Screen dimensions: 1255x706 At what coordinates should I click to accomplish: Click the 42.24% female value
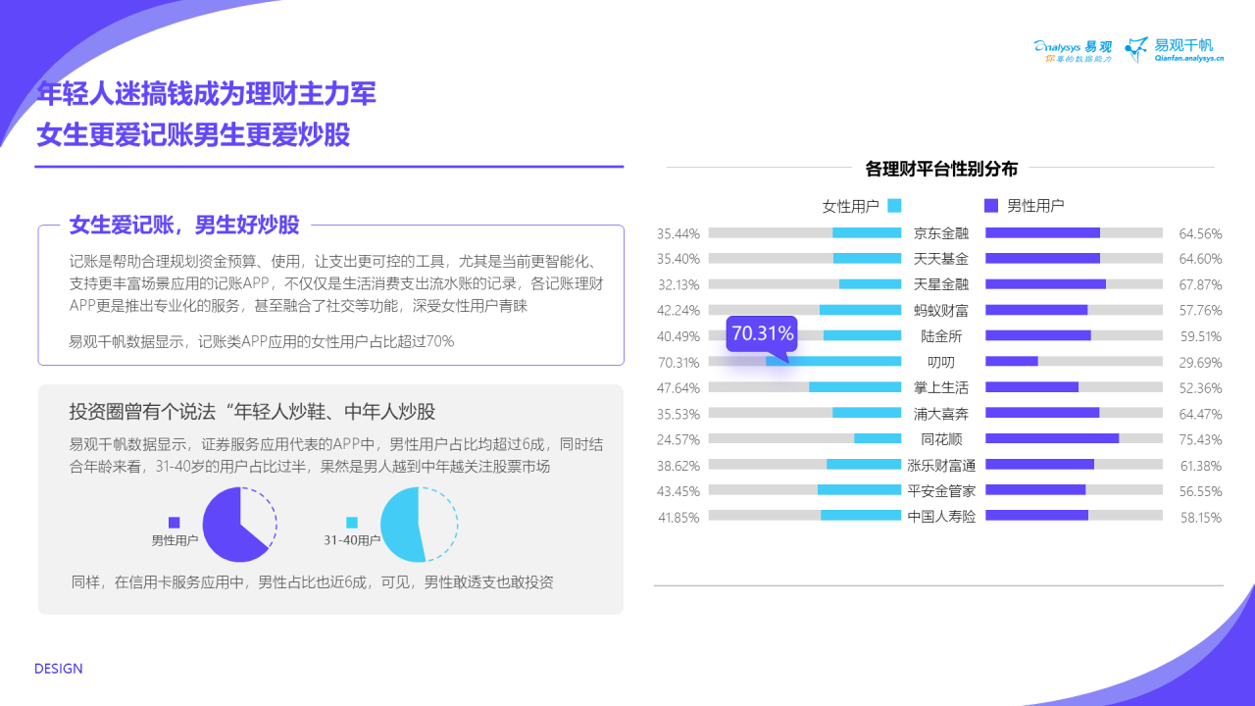[678, 311]
